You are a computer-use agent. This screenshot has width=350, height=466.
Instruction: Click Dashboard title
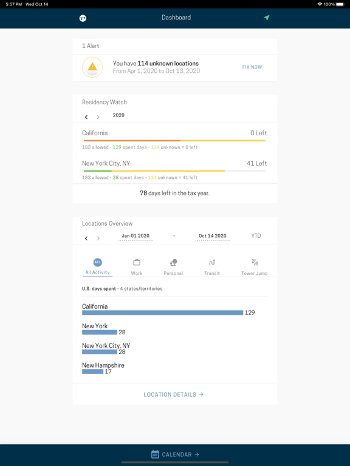[x=176, y=18]
